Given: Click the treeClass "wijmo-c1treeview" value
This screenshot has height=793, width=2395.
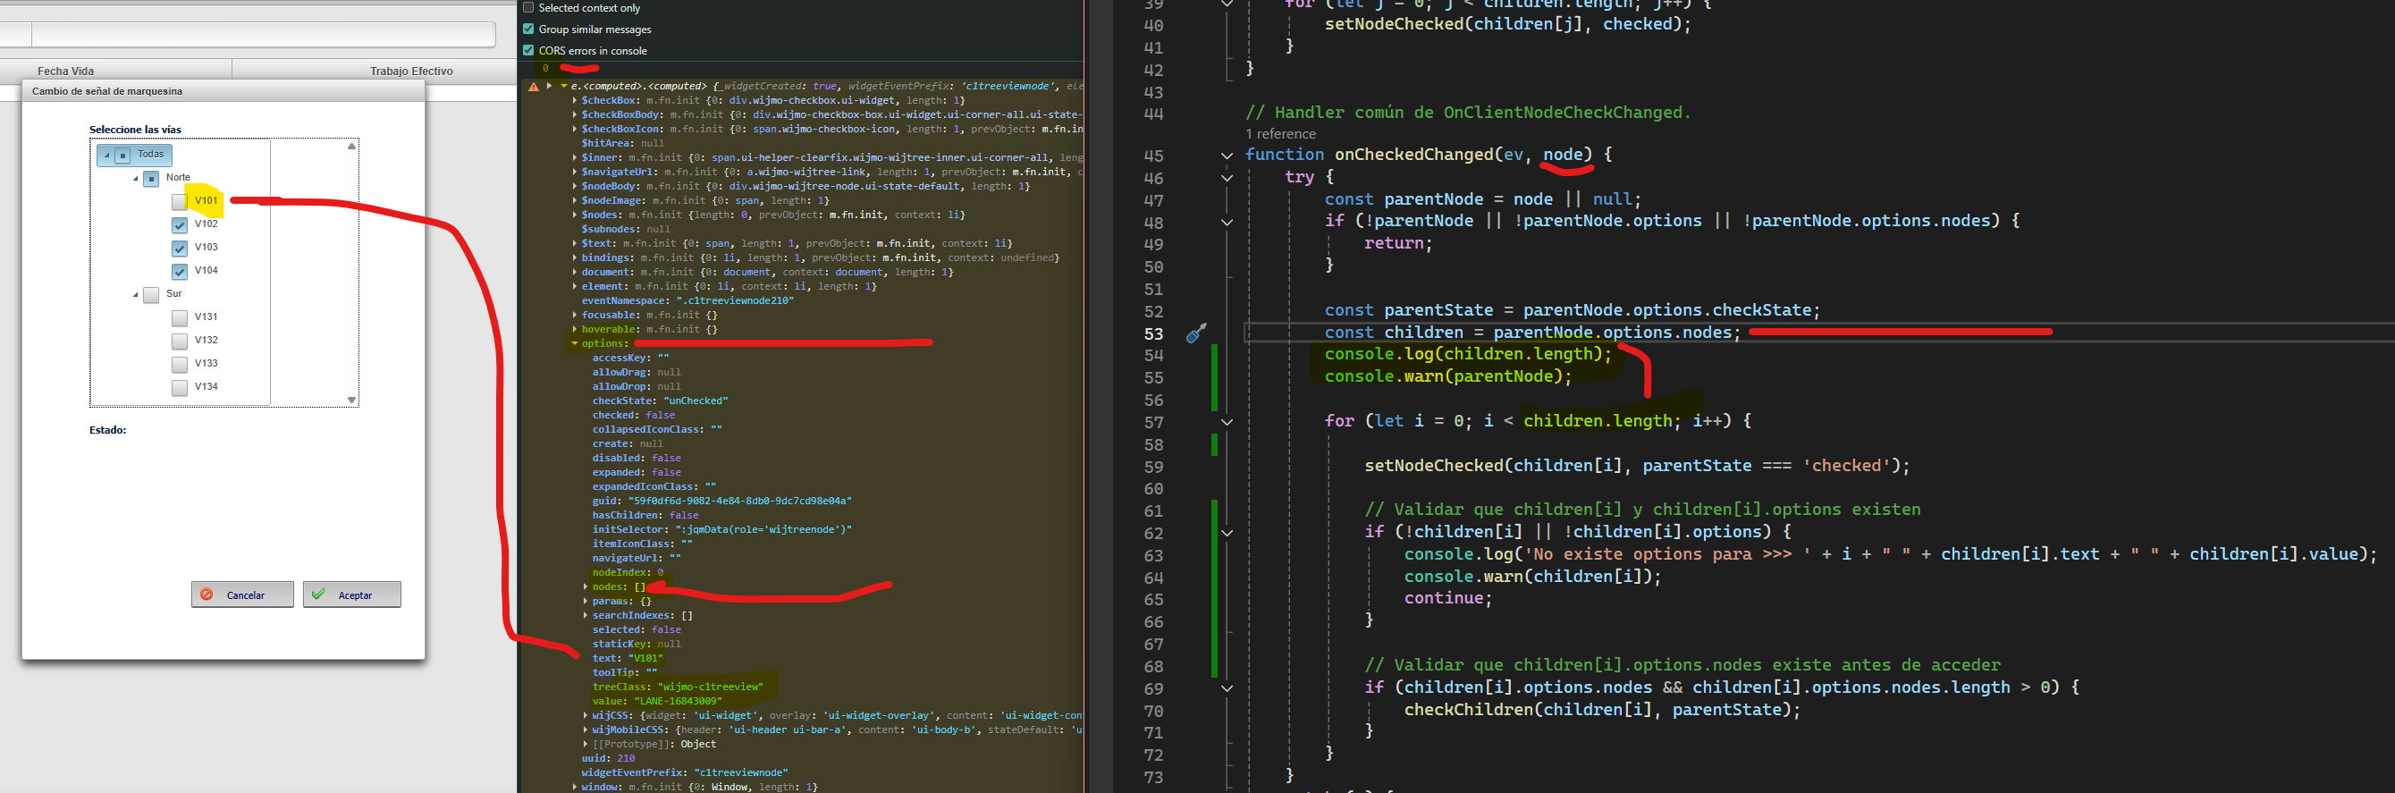Looking at the screenshot, I should tap(711, 687).
